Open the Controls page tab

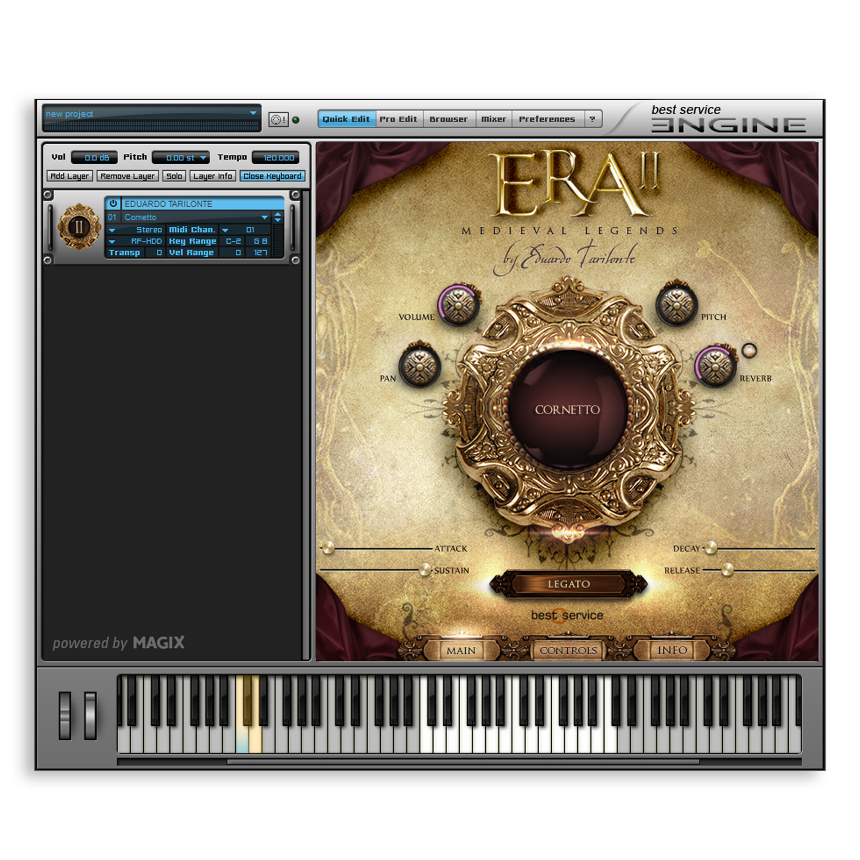tap(568, 651)
